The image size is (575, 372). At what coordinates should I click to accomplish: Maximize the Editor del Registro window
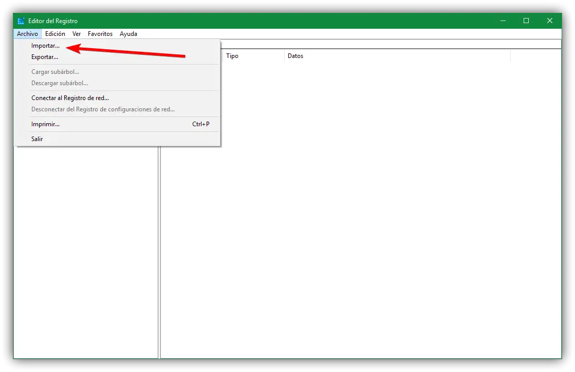tap(526, 21)
